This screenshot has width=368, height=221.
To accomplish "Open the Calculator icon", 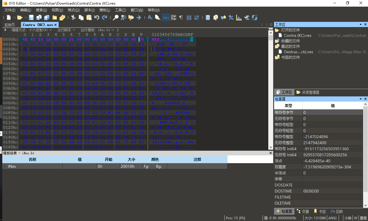I will [208, 18].
